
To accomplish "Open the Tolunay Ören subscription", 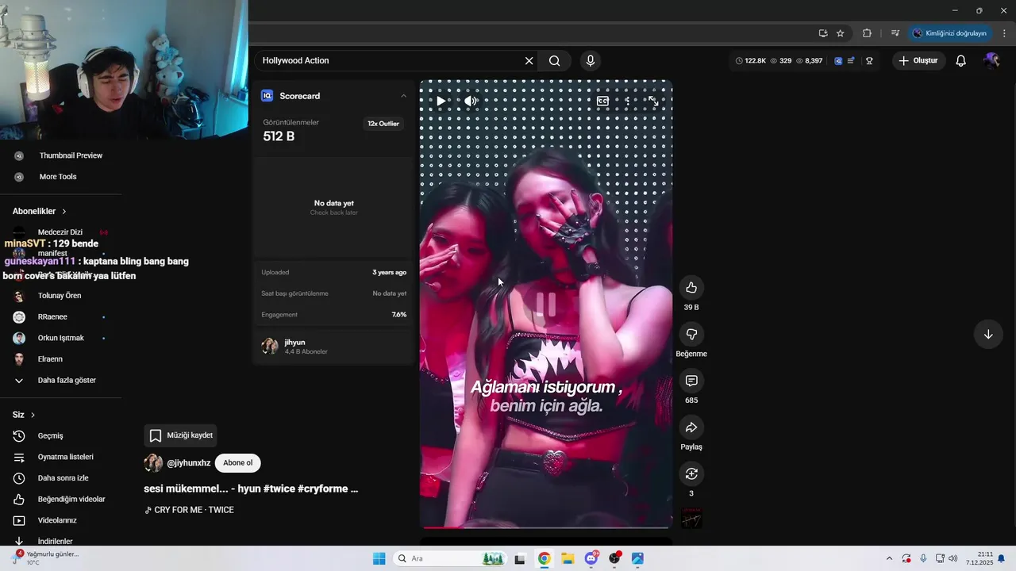I will [60, 296].
